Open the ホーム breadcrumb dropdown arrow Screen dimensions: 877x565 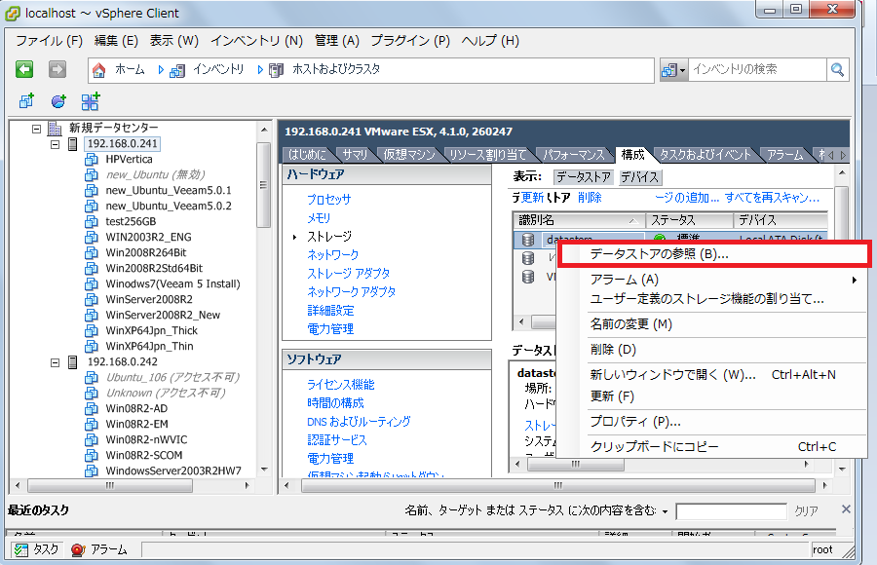pyautogui.click(x=161, y=70)
